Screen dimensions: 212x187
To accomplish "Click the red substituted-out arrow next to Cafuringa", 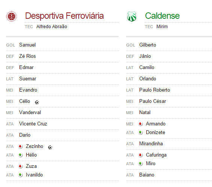I will point(140,155).
